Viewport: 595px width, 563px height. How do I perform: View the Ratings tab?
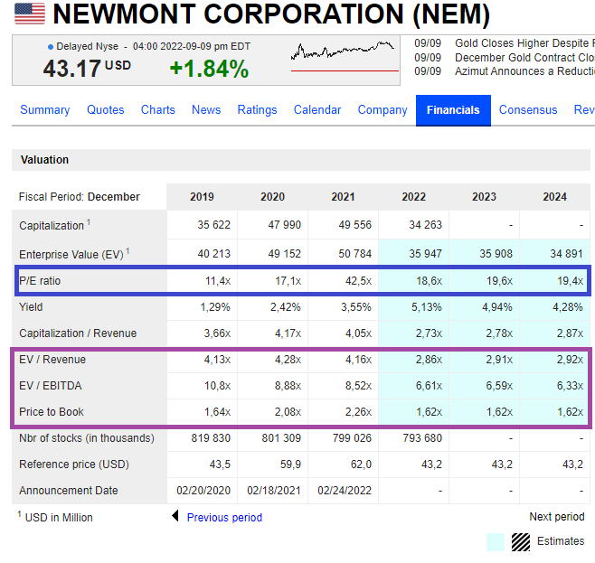257,110
